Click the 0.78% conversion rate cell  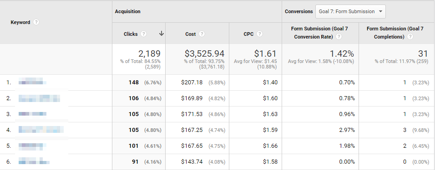pos(320,98)
